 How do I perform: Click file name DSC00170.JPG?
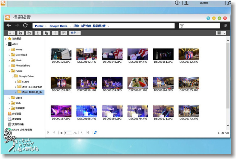(x=138, y=119)
